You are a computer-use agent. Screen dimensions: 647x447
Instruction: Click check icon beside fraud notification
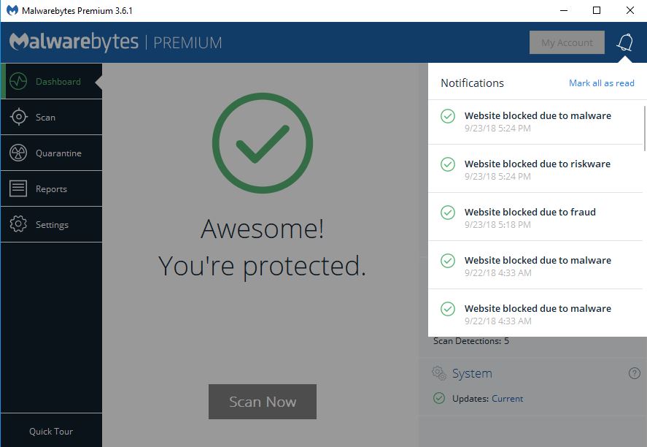448,213
